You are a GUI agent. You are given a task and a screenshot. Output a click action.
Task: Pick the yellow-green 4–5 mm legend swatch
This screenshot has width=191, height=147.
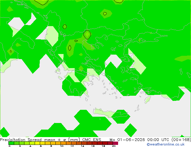pos(32,143)
